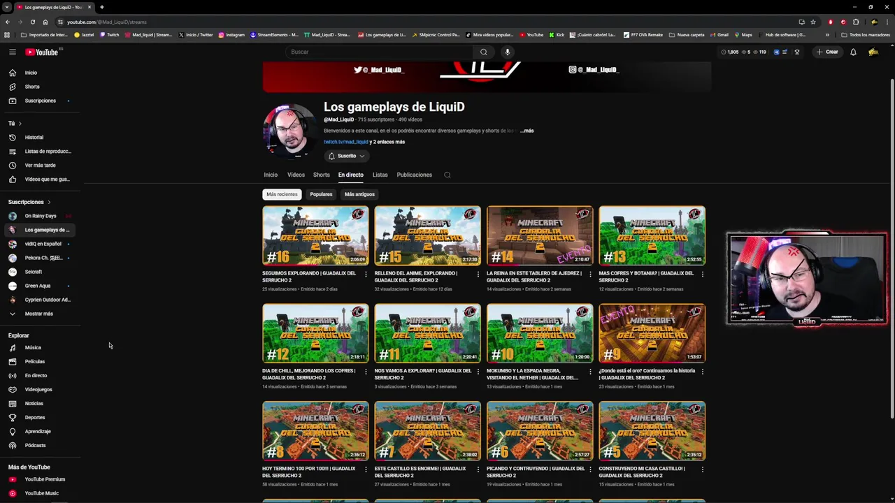Open YouTube Music in sidebar
Image resolution: width=895 pixels, height=503 pixels.
(x=41, y=493)
